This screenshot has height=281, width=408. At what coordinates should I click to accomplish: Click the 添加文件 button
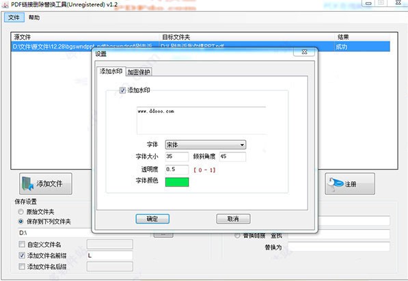46,184
